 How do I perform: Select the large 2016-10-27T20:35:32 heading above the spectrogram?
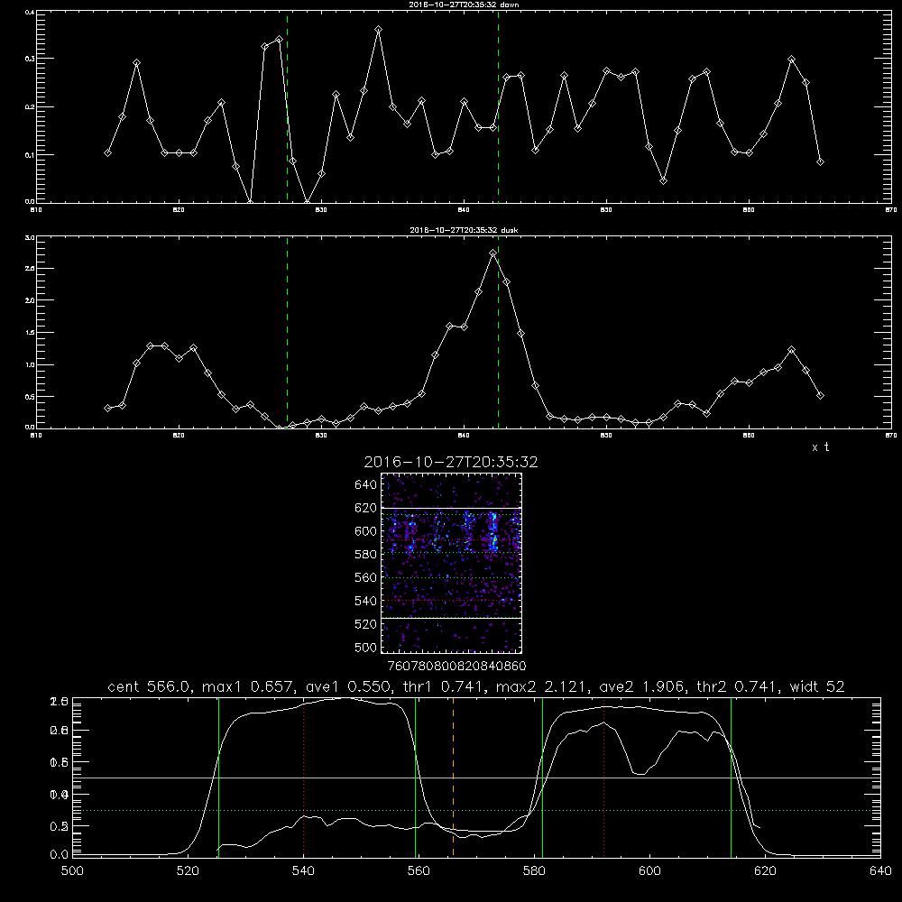pos(451,462)
